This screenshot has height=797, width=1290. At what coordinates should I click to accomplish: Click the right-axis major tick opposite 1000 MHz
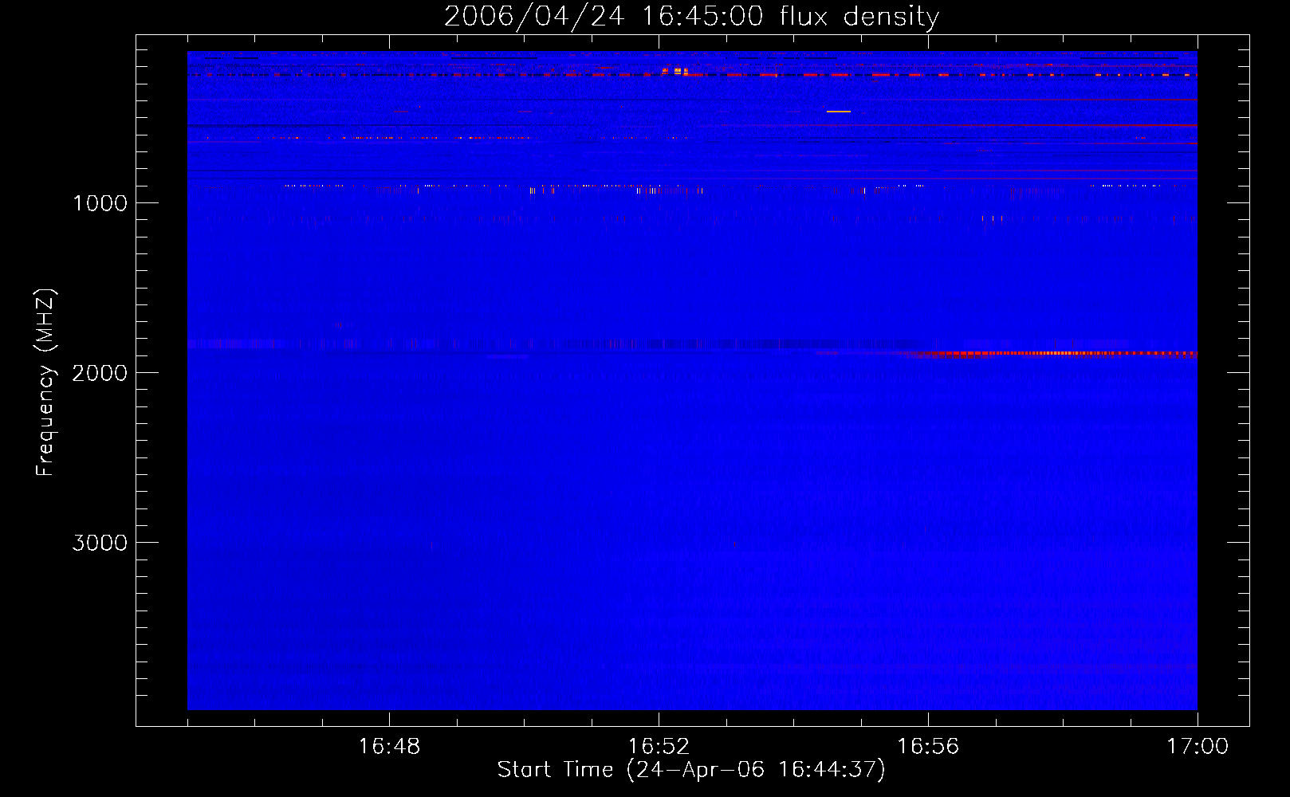click(x=1238, y=202)
